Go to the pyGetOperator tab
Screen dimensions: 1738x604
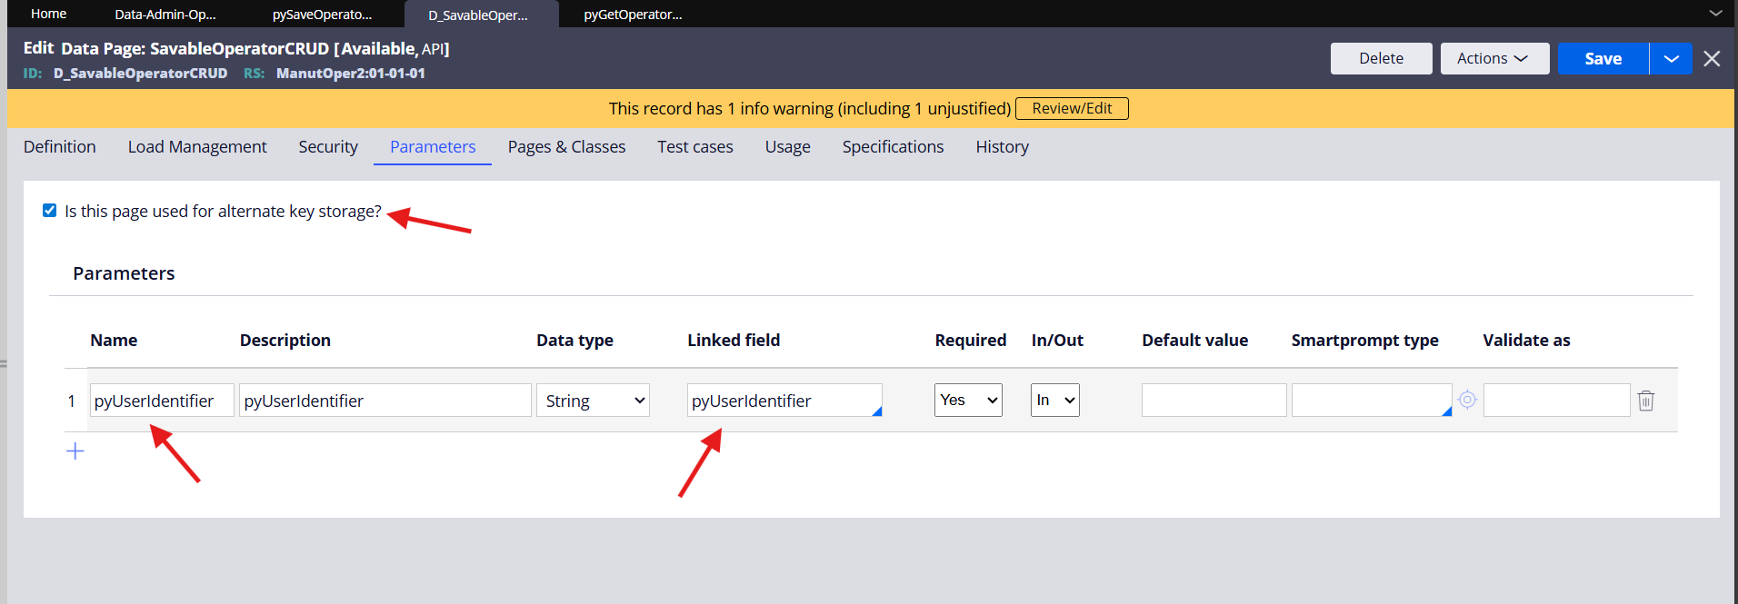click(633, 15)
